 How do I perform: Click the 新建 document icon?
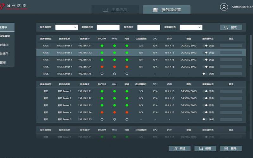pyautogui.click(x=175, y=149)
